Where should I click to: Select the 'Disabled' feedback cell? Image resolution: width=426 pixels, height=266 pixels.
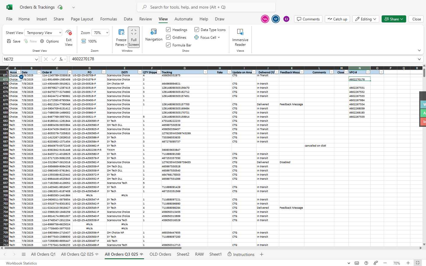[x=291, y=162]
